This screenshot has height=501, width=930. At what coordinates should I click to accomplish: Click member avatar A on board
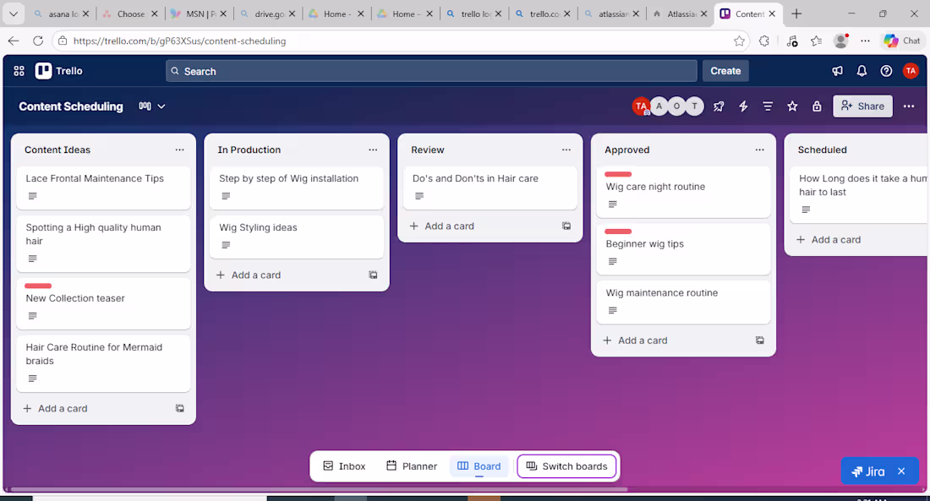tap(659, 106)
